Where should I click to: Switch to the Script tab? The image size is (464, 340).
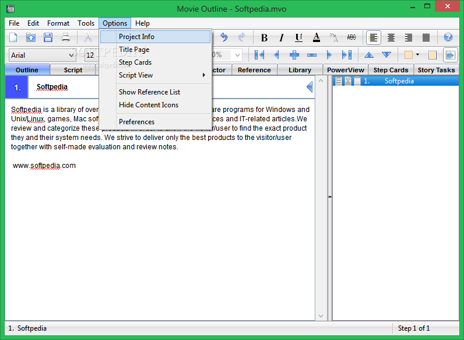[x=73, y=70]
